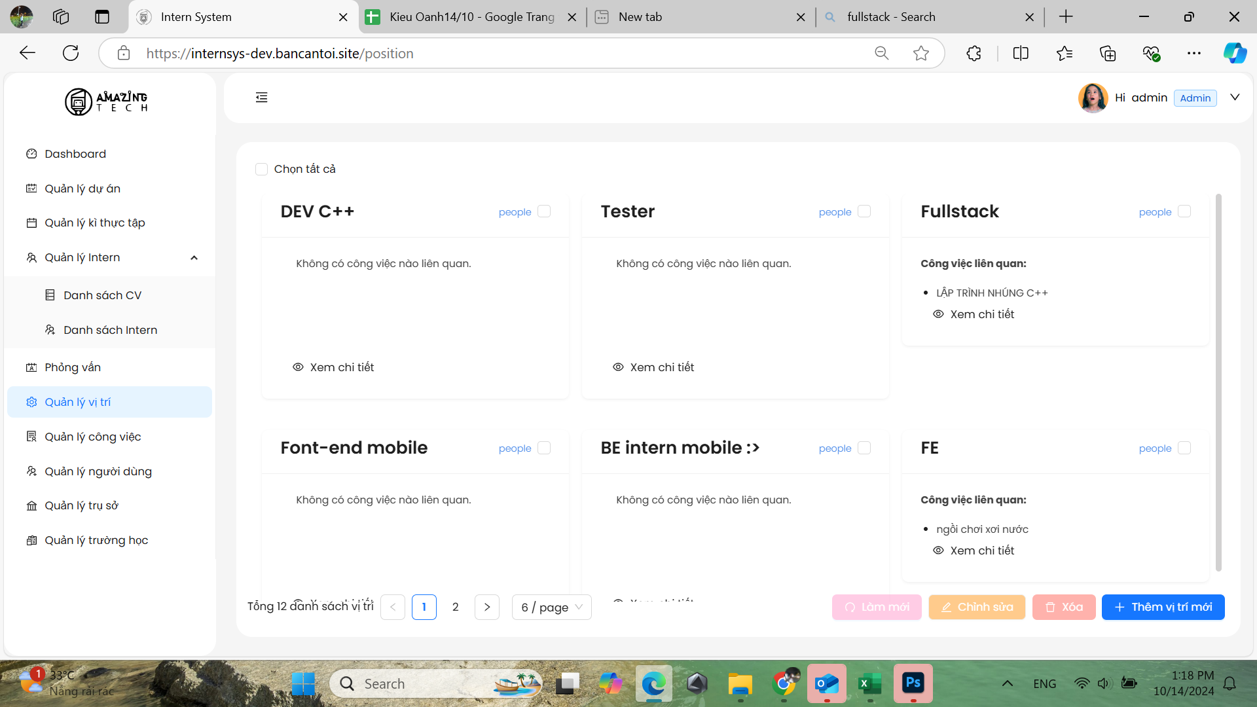Switch to the fullstack - Search tab

coord(890,17)
